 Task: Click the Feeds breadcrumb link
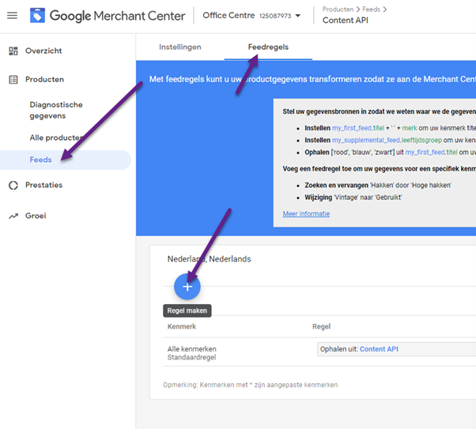(x=372, y=9)
